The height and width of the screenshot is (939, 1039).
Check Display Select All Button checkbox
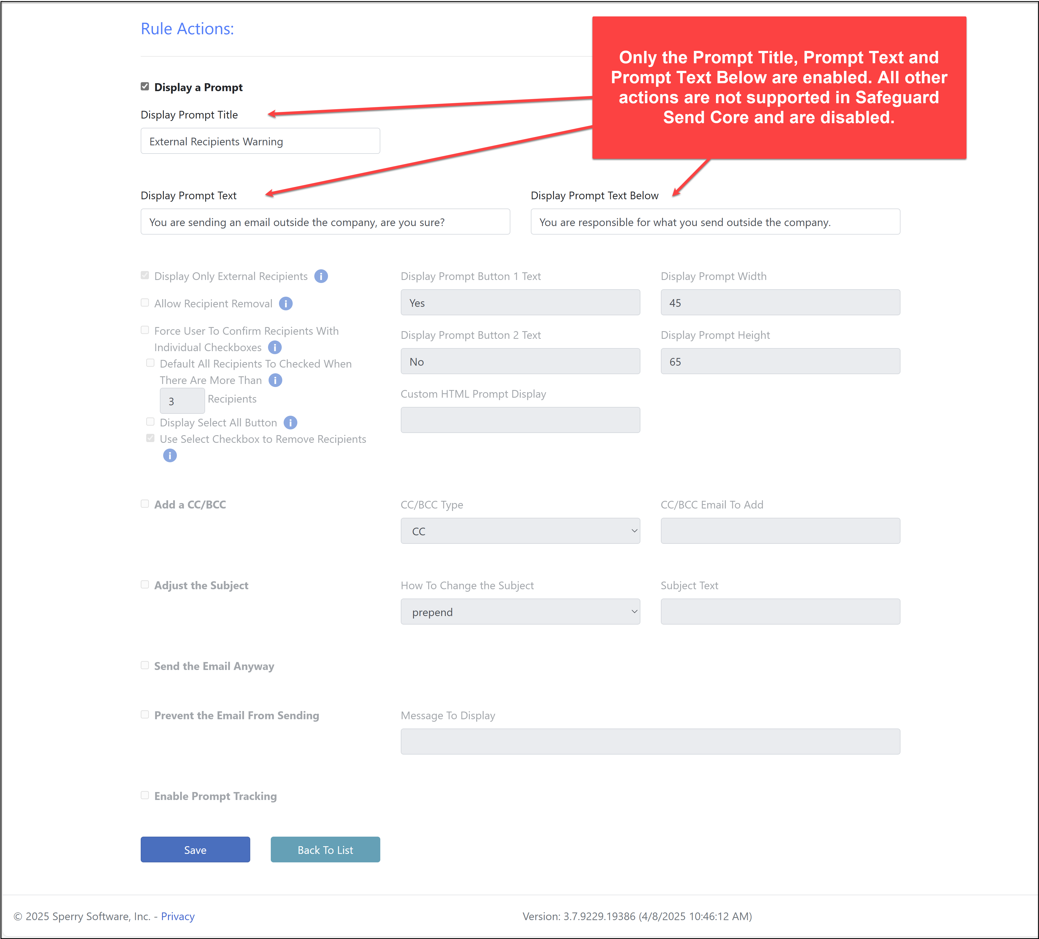[151, 422]
